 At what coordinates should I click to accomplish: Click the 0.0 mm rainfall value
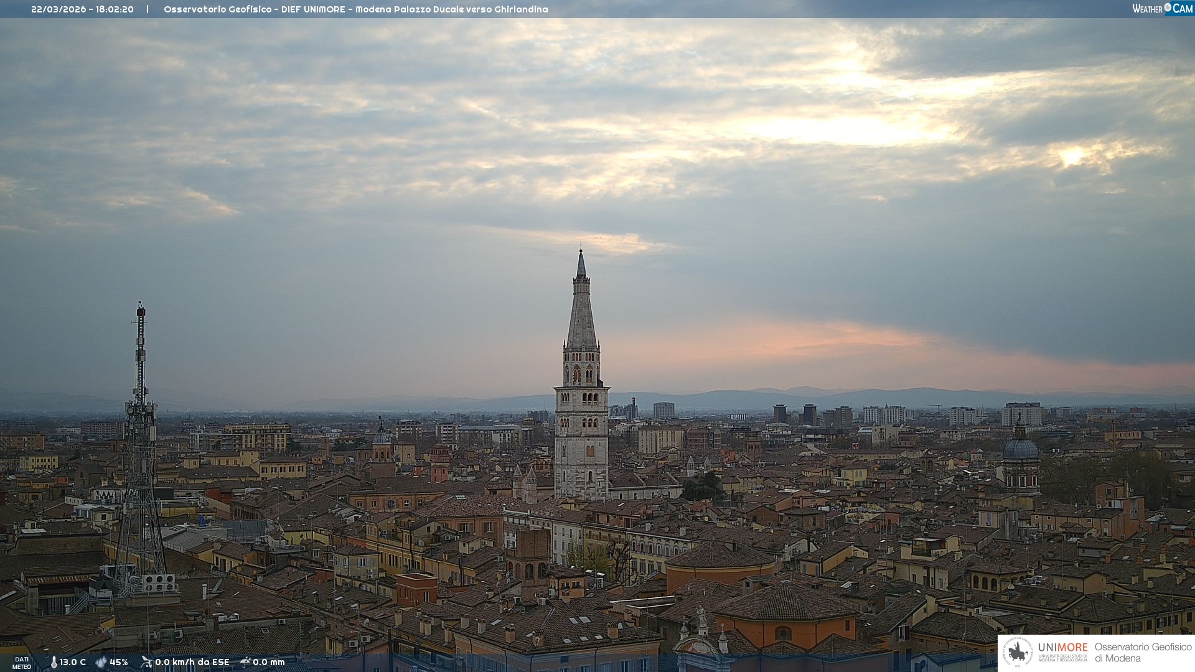[x=269, y=663]
